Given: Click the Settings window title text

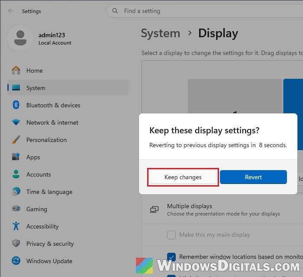Looking at the screenshot, I should coord(32,11).
